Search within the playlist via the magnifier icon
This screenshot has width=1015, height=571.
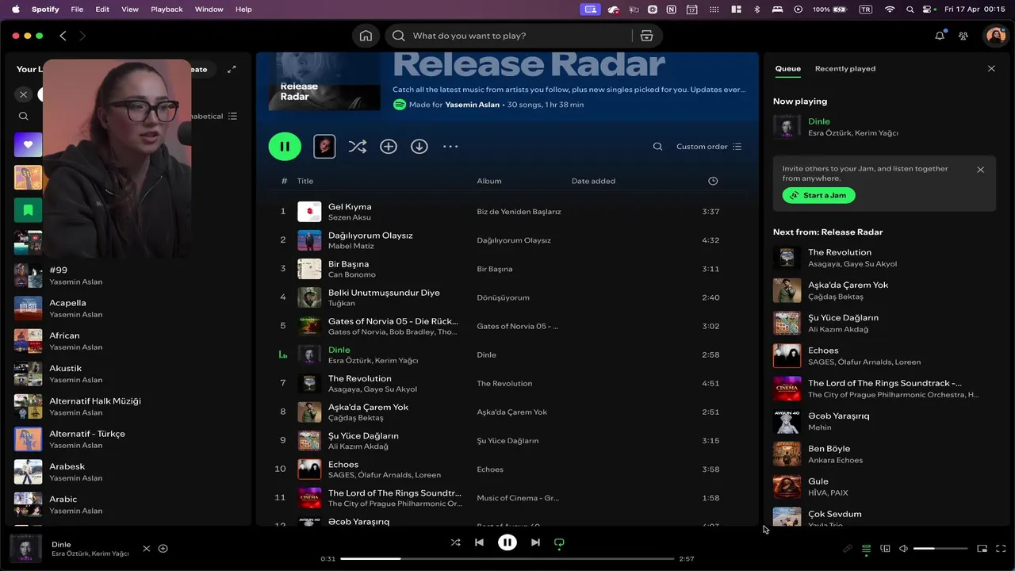coord(657,147)
